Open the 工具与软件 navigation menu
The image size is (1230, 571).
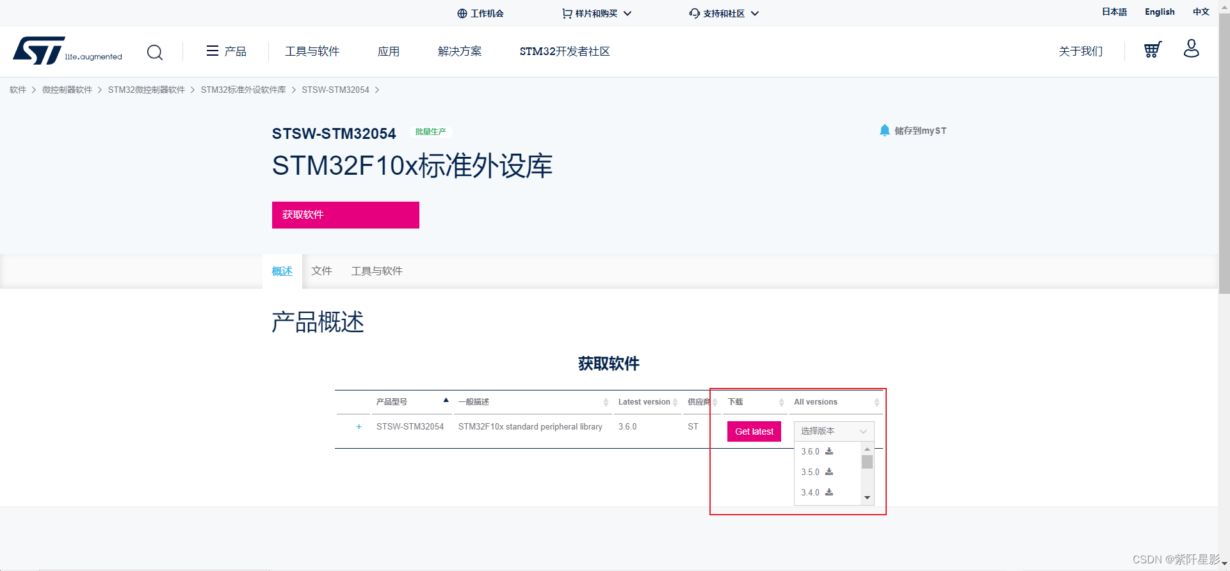[312, 51]
